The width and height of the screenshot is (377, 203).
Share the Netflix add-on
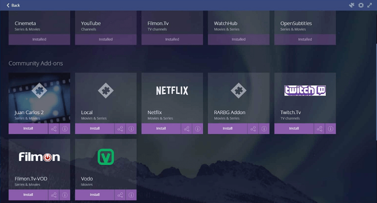coord(187,129)
